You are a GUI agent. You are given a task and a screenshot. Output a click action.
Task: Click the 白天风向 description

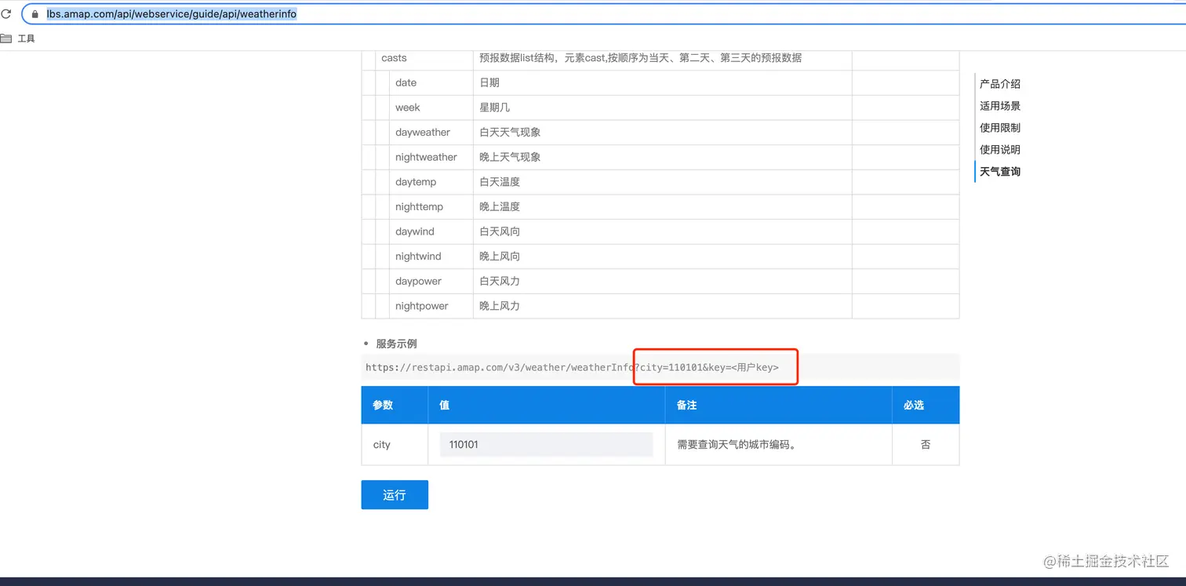500,231
